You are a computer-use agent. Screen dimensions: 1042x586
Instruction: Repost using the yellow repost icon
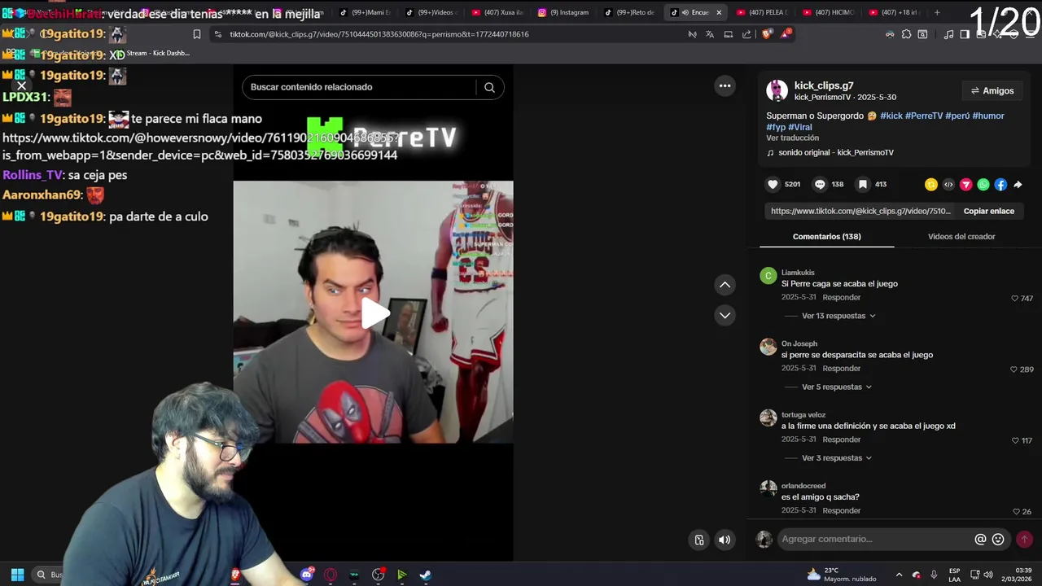coord(931,185)
